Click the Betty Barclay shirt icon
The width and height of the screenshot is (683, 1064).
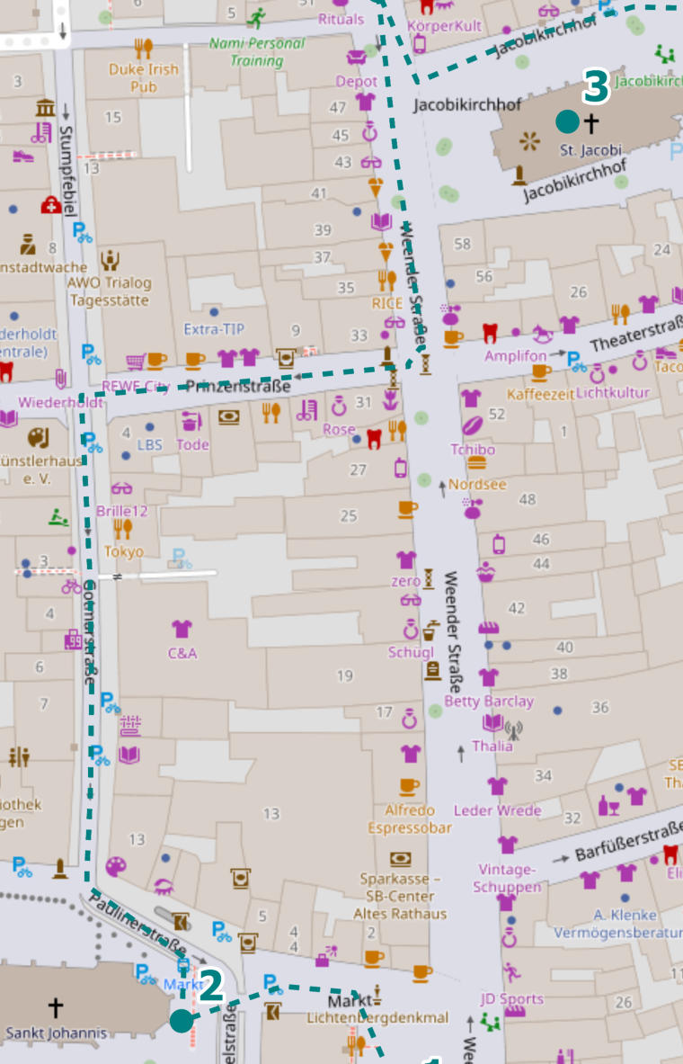click(488, 677)
